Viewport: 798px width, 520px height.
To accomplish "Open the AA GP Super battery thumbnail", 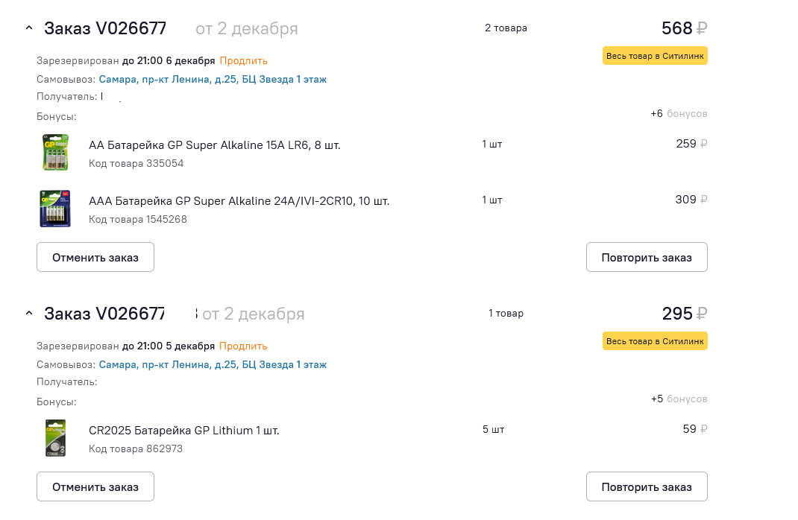I will (x=55, y=152).
